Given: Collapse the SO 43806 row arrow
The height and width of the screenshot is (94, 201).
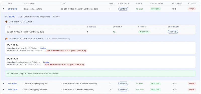Looking at the screenshot, I should (x=4, y=89).
